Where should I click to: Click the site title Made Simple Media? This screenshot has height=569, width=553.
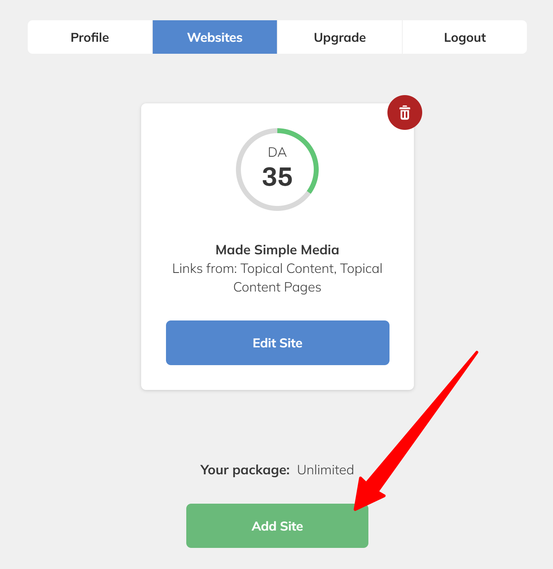[277, 249]
